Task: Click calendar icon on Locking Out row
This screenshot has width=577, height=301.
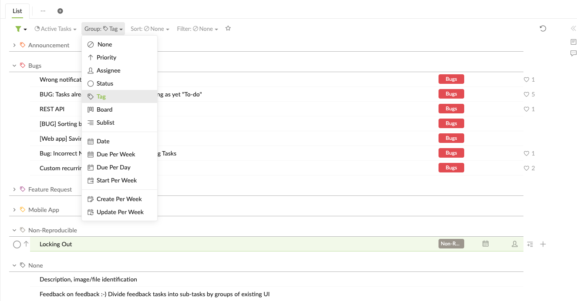Action: pyautogui.click(x=486, y=244)
